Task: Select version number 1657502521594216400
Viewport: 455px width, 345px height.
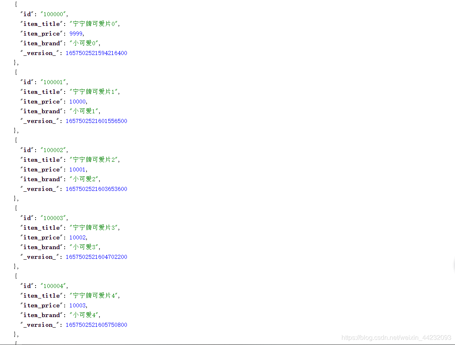Action: tap(96, 53)
